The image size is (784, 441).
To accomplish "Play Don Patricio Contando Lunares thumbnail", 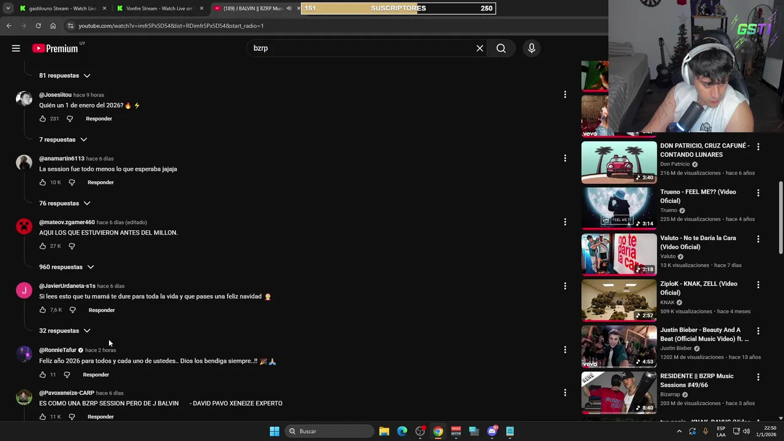I will coord(619,162).
